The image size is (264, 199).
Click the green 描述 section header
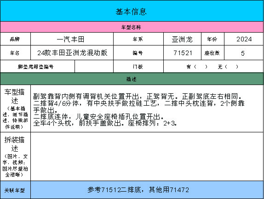132,79
